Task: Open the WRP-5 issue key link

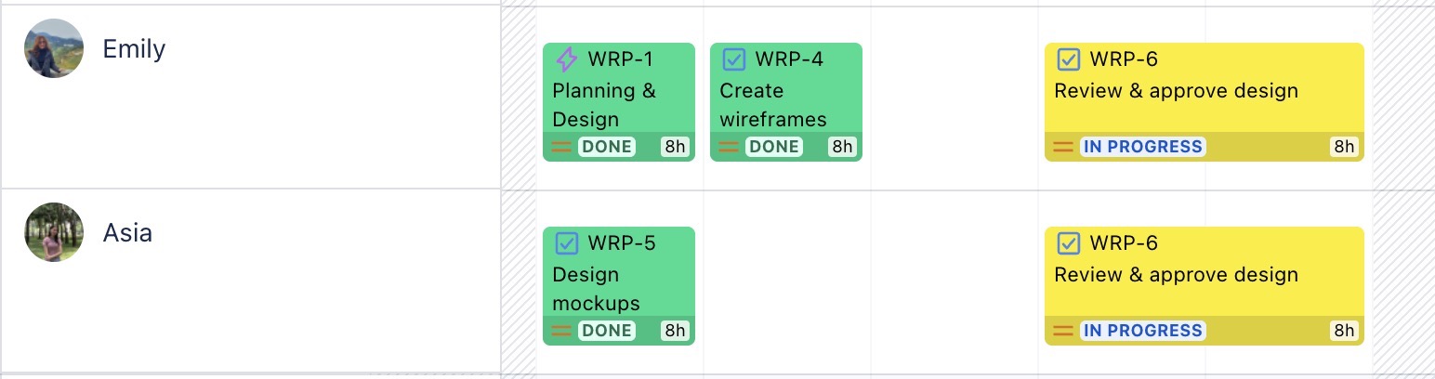Action: (622, 243)
